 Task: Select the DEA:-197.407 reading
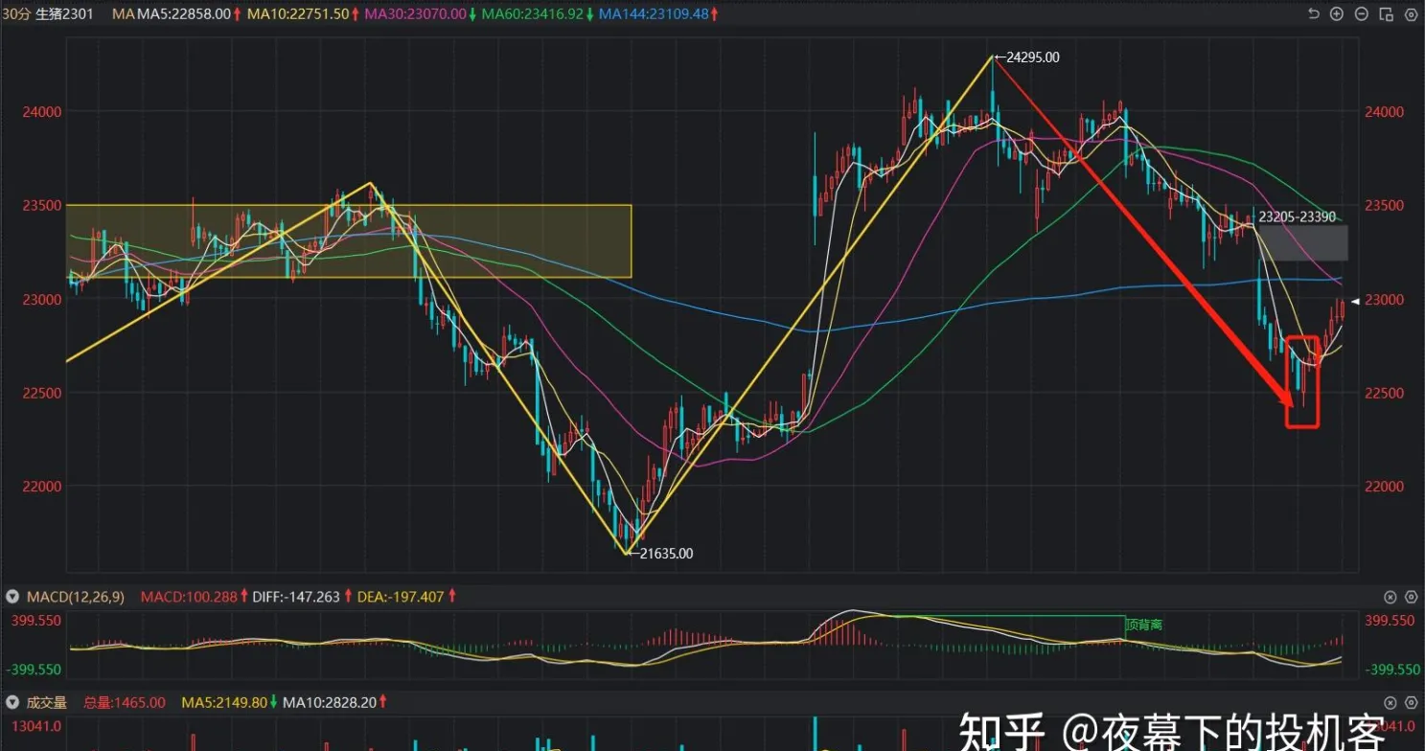(x=401, y=597)
